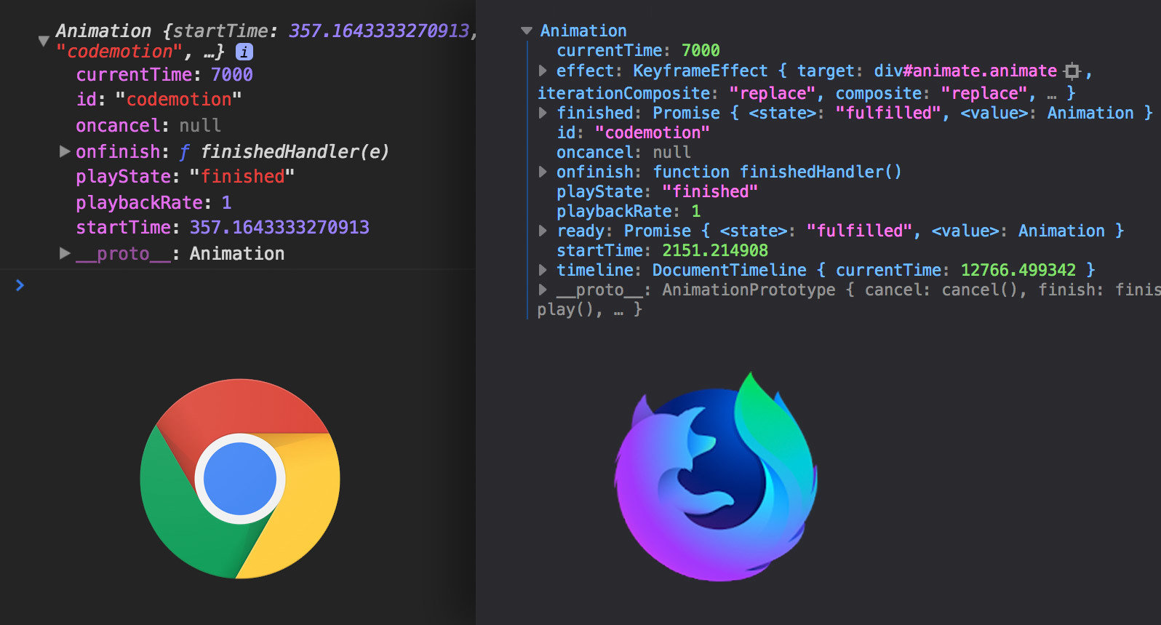Viewport: 1161px width, 625px height.
Task: Select the Firefox id "codemotion" row
Action: click(633, 132)
